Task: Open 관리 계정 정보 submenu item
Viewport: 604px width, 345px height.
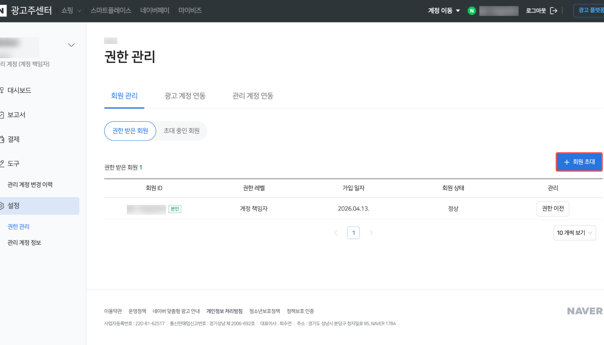Action: pos(24,243)
